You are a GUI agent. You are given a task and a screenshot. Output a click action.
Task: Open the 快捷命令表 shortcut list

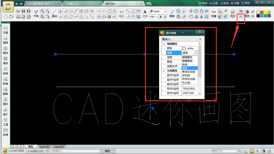[35, 151]
